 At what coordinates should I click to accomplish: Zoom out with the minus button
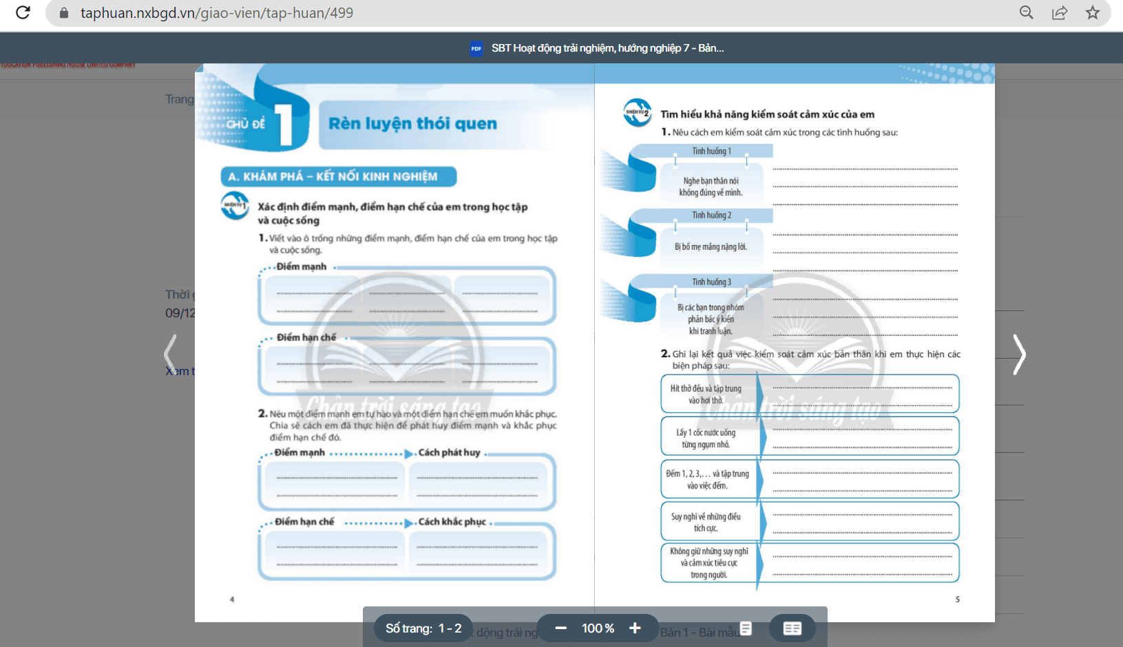tap(560, 628)
